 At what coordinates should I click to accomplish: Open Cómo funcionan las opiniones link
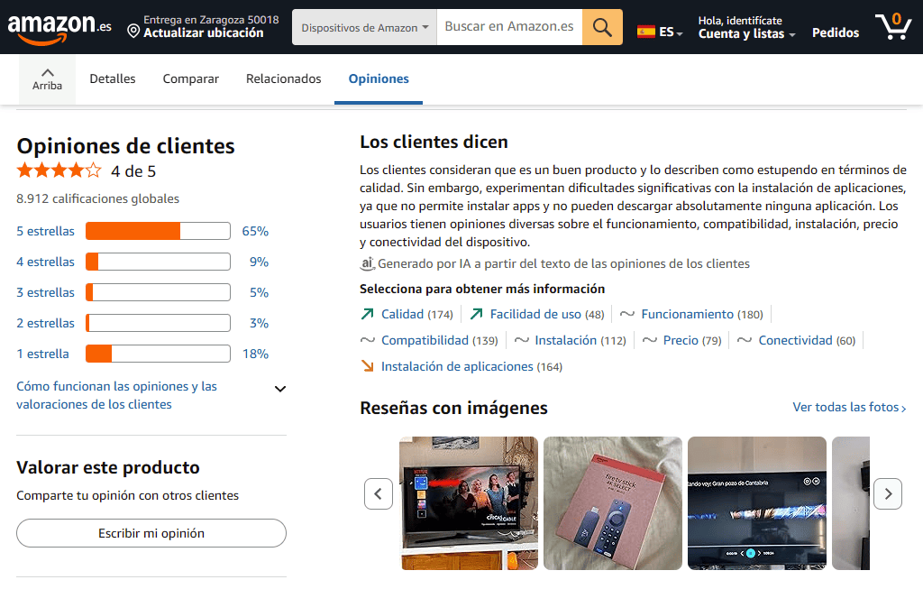(116, 395)
